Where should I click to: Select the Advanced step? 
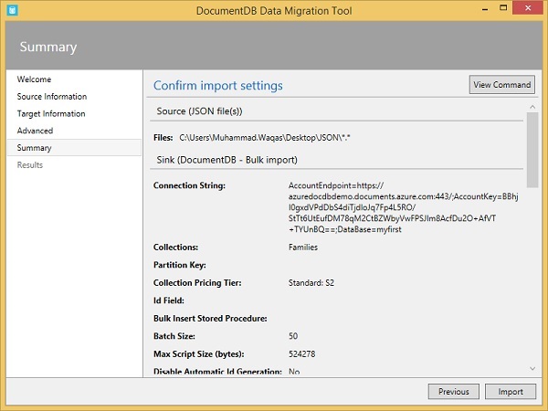tap(35, 131)
